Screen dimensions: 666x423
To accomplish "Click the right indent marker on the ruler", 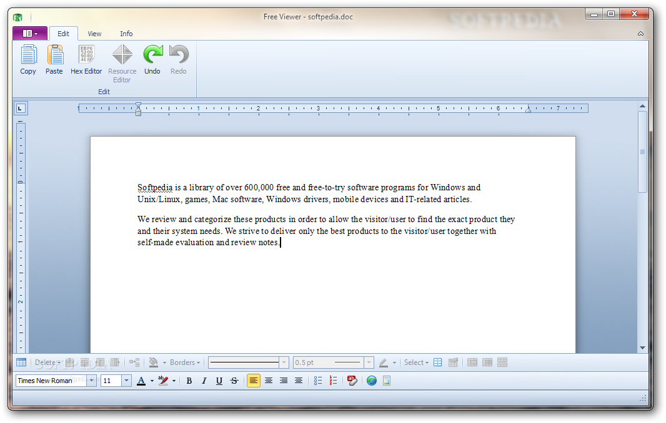I will pos(528,110).
